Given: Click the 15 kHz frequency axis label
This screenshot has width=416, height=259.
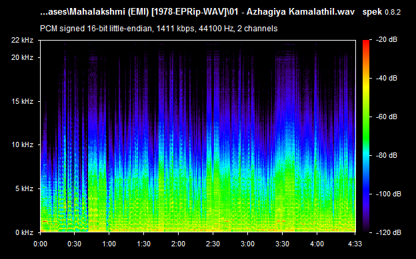Looking at the screenshot, I should pos(22,101).
